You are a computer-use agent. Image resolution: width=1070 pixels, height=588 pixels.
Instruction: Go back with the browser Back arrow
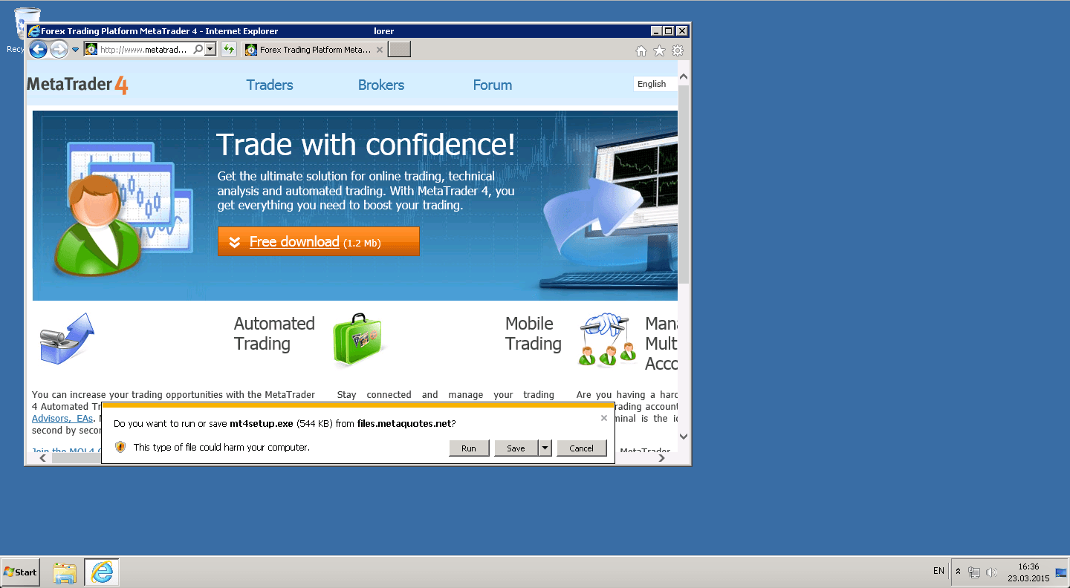point(38,50)
